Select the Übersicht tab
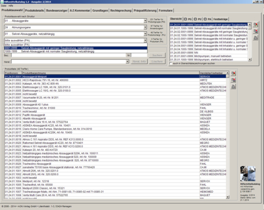This screenshot has width=264, height=210. coord(176,19)
